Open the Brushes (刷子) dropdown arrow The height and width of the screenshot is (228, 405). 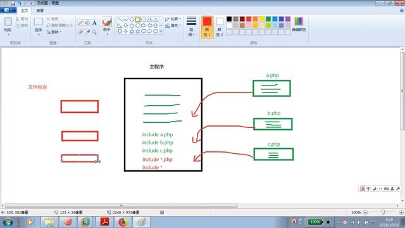click(x=107, y=35)
